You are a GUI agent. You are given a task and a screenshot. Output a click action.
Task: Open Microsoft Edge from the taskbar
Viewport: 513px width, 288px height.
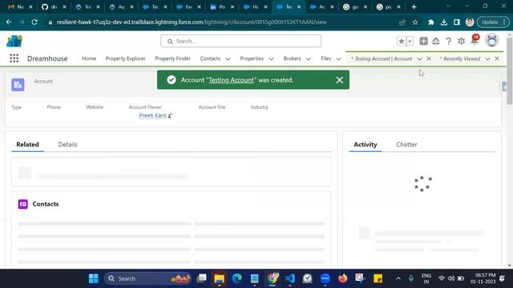237,278
